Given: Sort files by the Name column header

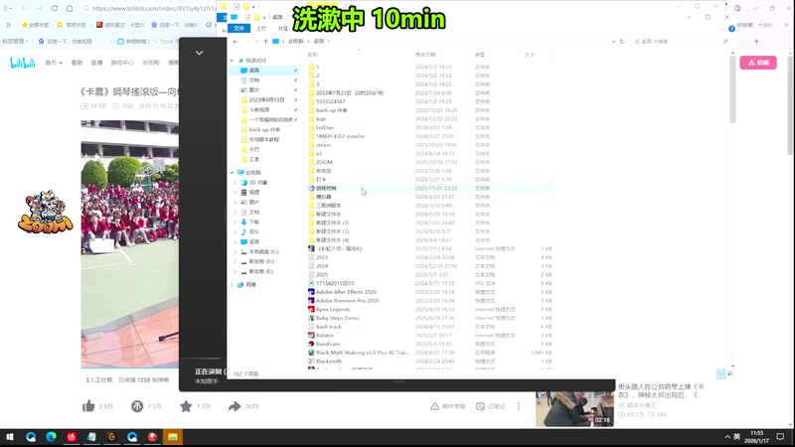Looking at the screenshot, I should pyautogui.click(x=312, y=55).
